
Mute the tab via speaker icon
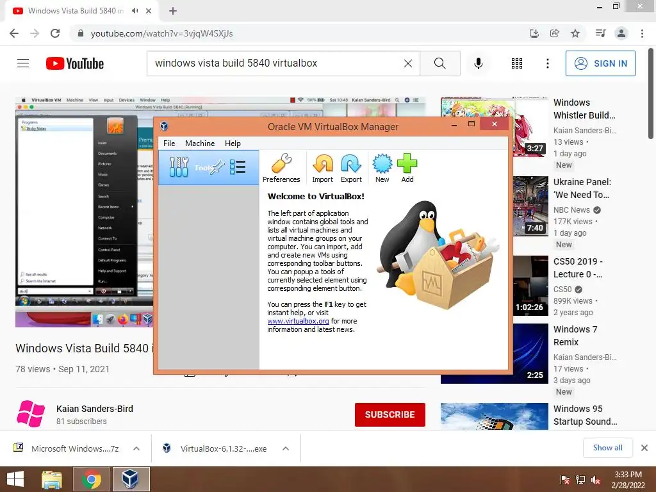(135, 11)
